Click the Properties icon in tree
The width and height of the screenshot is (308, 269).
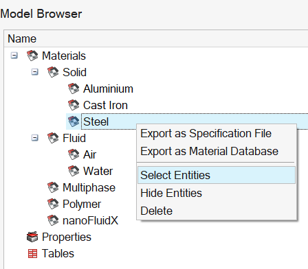coord(32,237)
